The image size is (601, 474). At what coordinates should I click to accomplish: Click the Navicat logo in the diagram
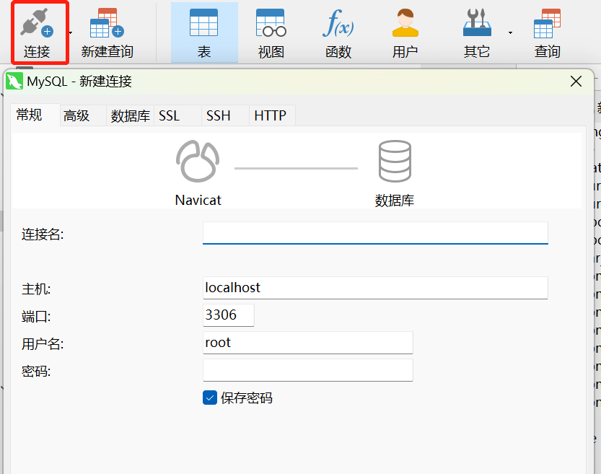198,162
